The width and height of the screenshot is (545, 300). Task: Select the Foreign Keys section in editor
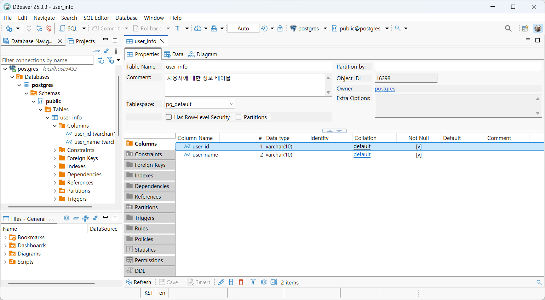150,165
